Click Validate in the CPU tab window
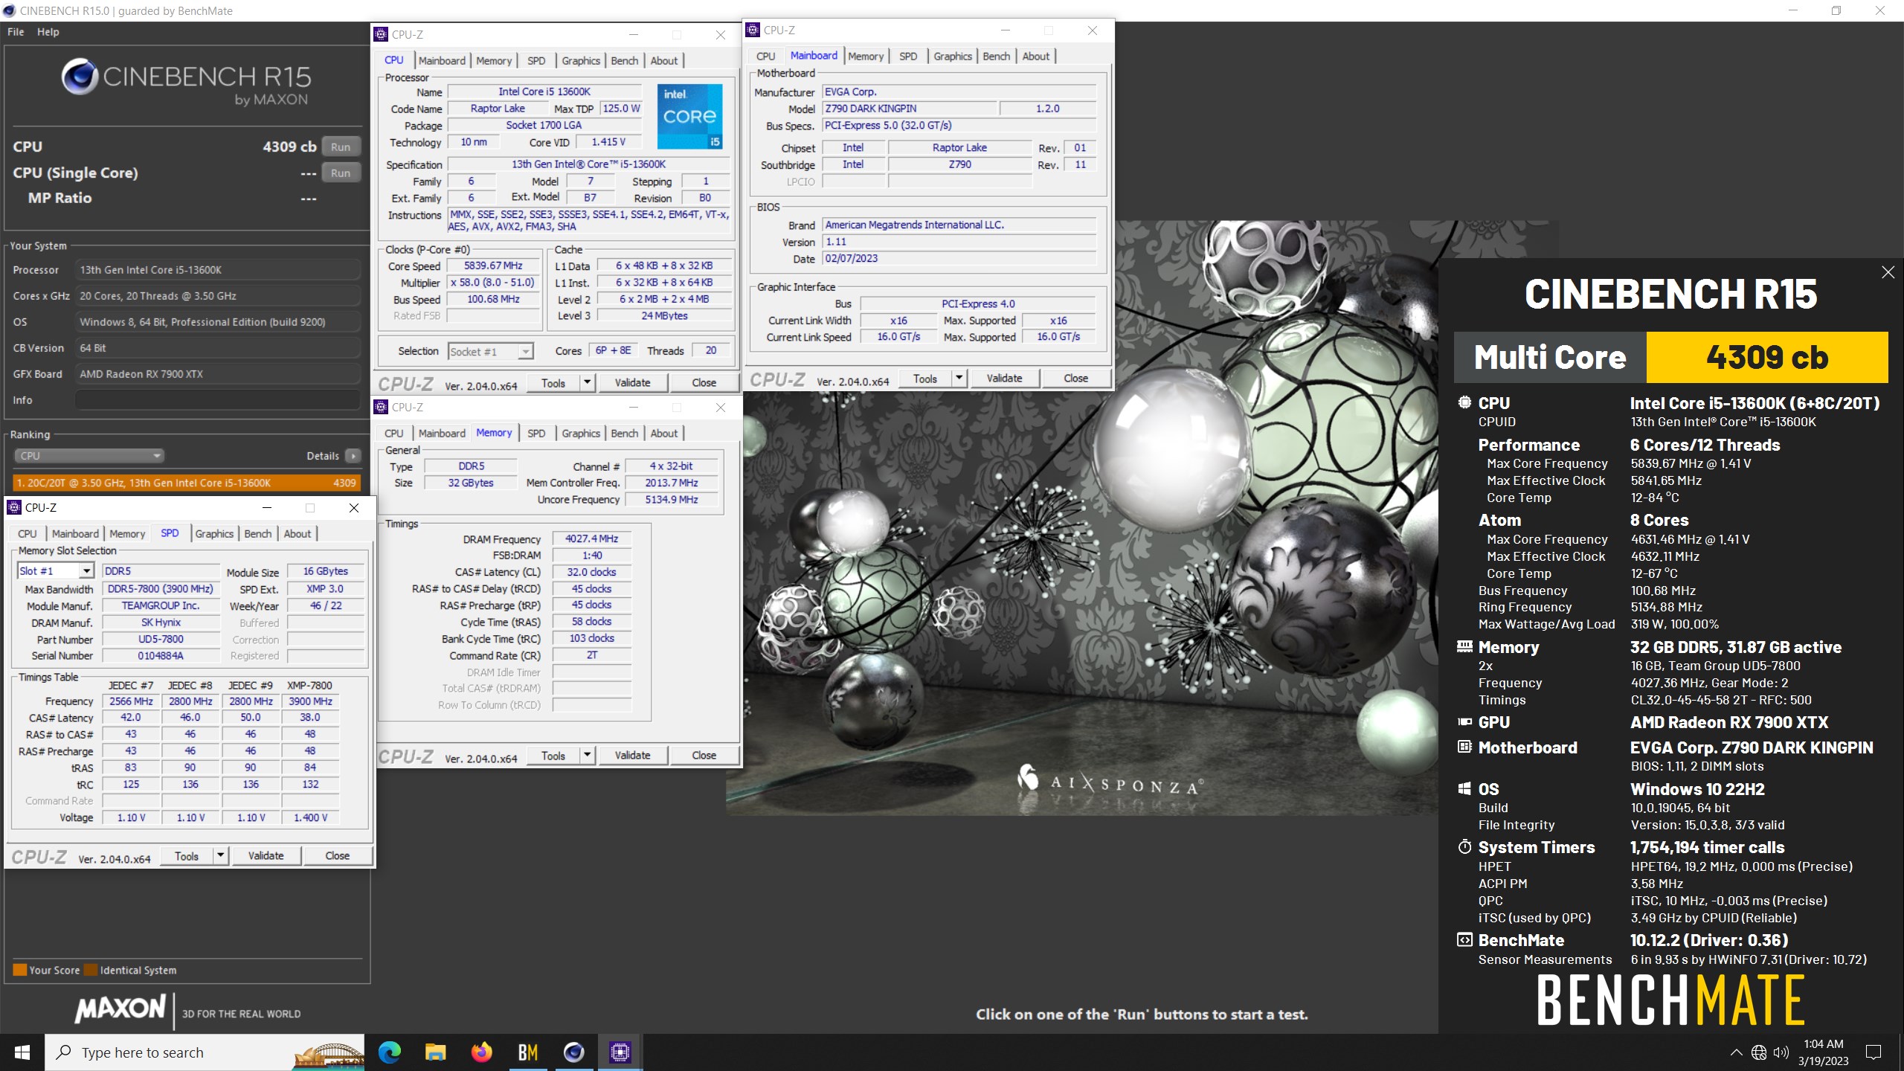Image resolution: width=1904 pixels, height=1071 pixels. [632, 382]
